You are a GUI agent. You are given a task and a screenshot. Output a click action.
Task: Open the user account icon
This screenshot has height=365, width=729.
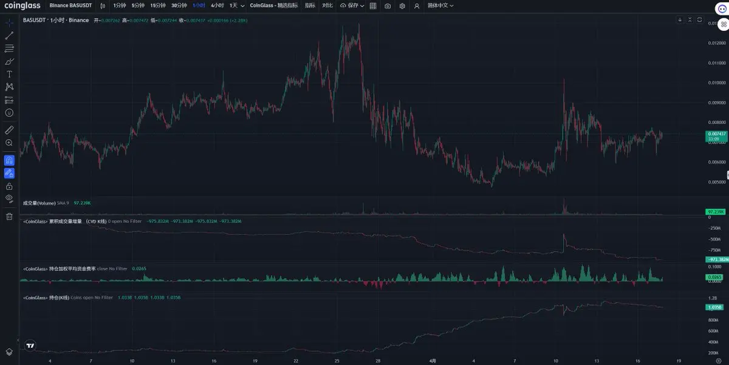tap(417, 5)
